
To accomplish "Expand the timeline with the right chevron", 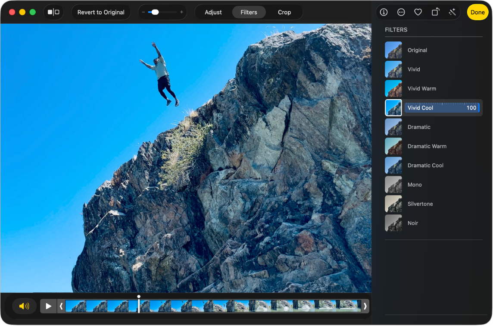I will pos(365,306).
